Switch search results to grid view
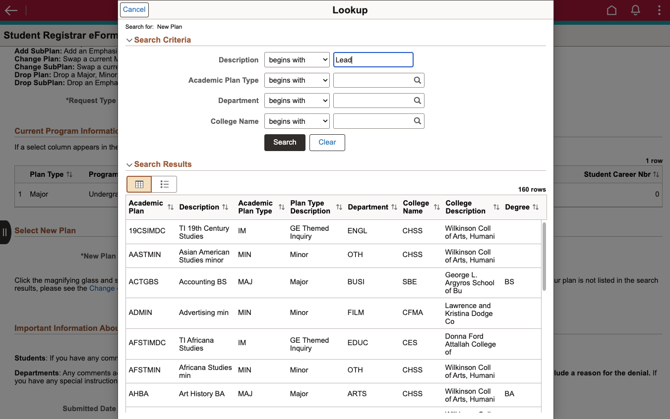This screenshot has width=670, height=419. click(x=139, y=184)
